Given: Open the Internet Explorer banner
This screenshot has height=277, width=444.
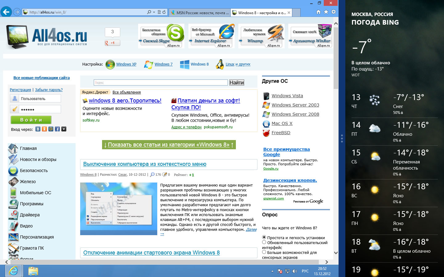Looking at the screenshot, I should (212, 36).
